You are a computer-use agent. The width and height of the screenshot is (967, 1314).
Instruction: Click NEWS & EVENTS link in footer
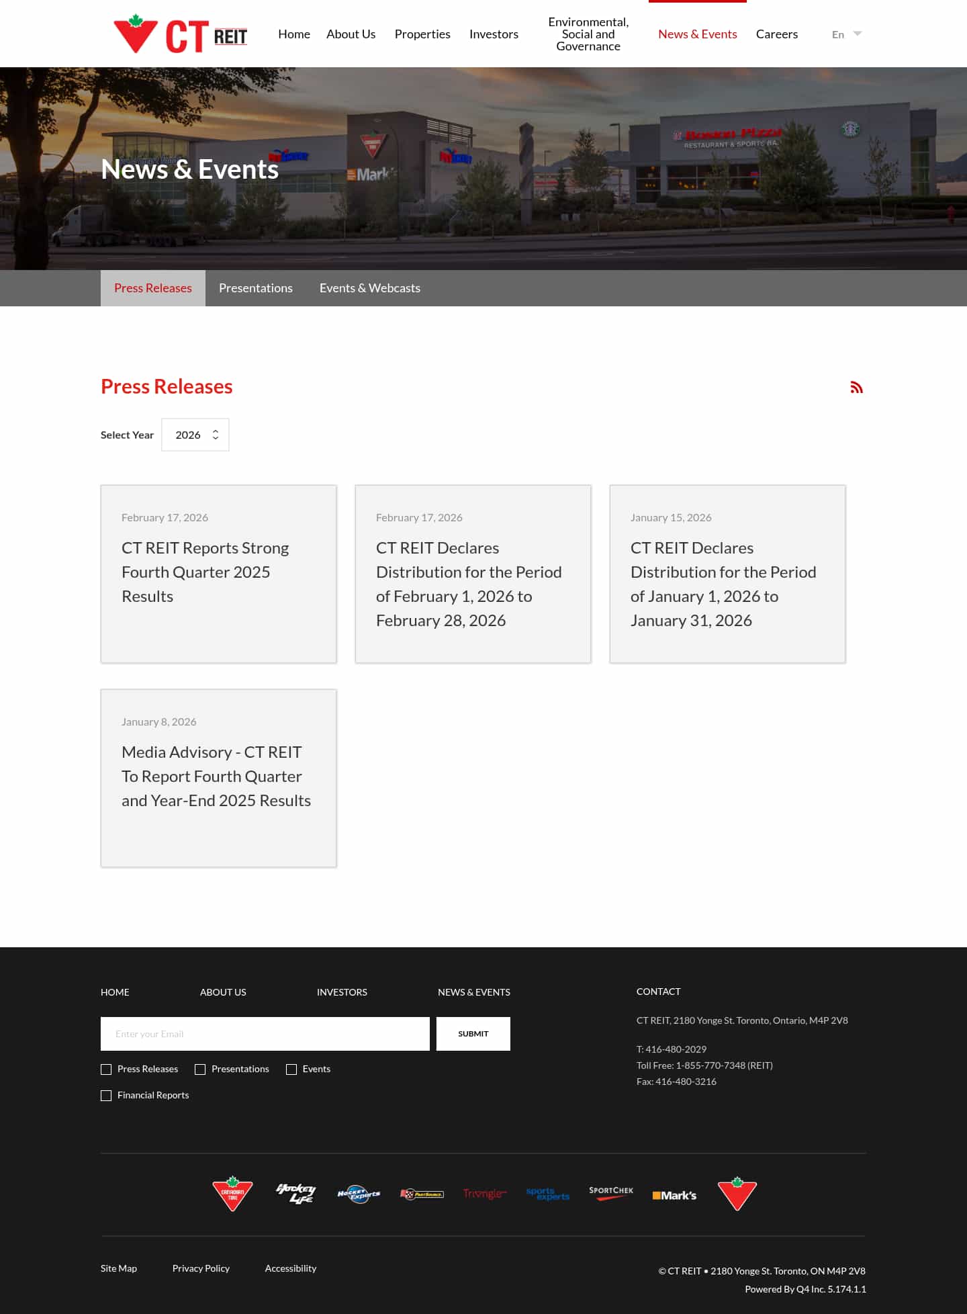pos(474,992)
